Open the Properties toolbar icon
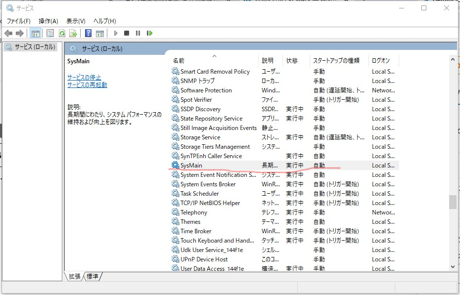Viewport: 460px width, 295px height. click(x=50, y=33)
